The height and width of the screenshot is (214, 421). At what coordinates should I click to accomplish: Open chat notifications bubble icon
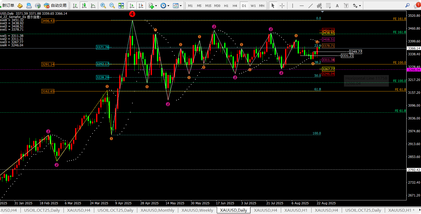tap(417, 6)
